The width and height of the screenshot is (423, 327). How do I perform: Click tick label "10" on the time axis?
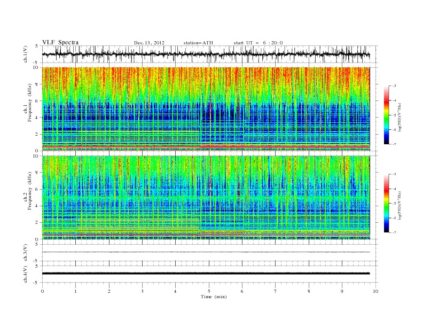(x=375, y=291)
